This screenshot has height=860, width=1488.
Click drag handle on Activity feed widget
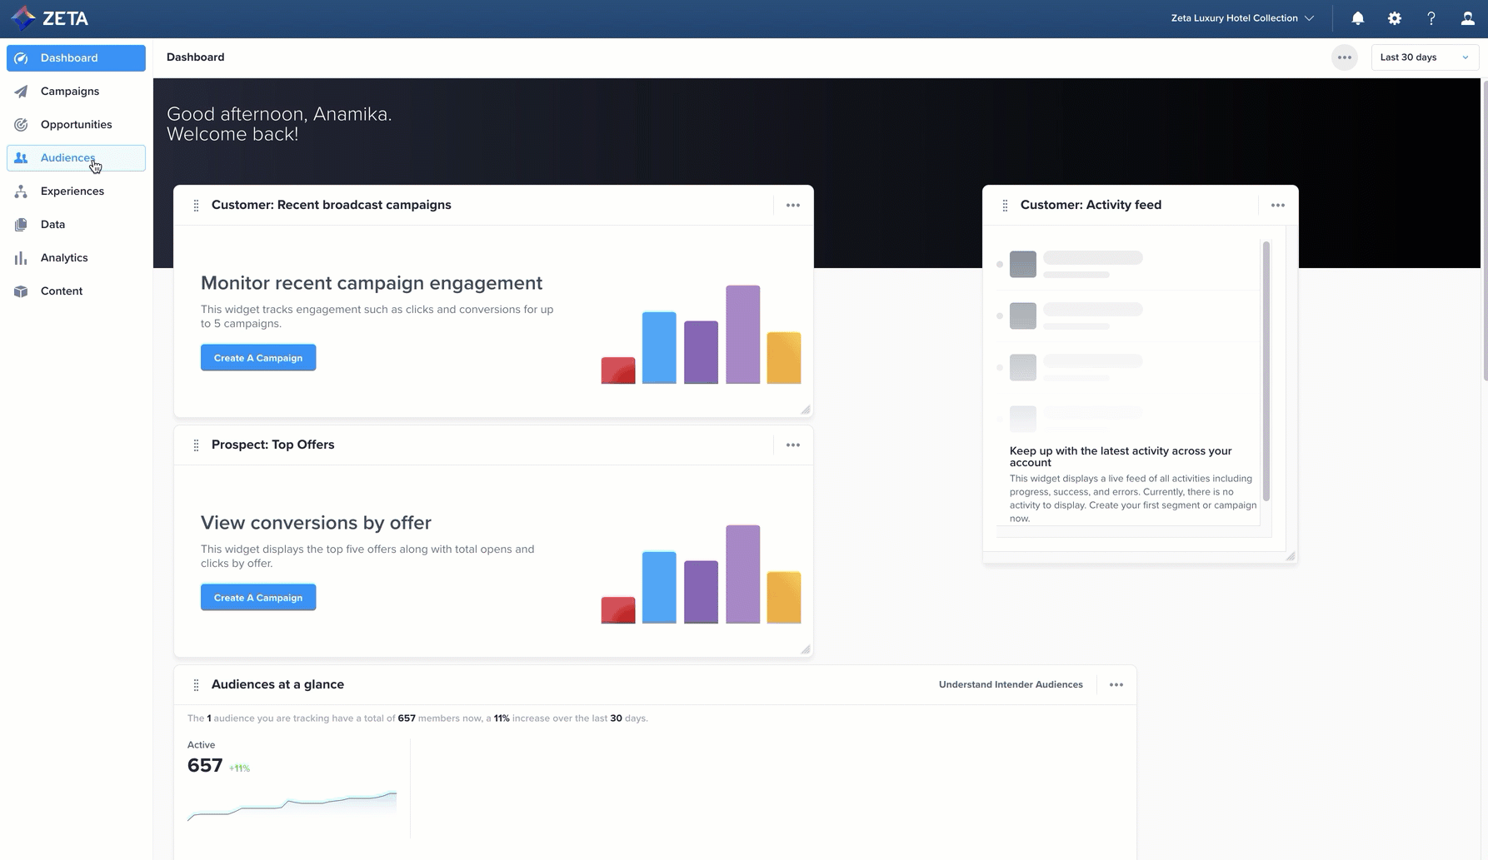pos(1005,206)
